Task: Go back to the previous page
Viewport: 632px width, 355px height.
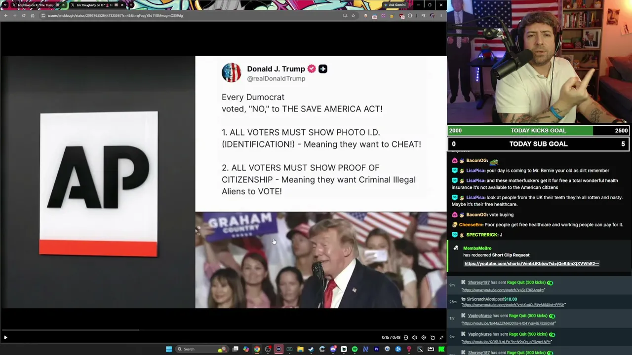Action: [x=5, y=15]
